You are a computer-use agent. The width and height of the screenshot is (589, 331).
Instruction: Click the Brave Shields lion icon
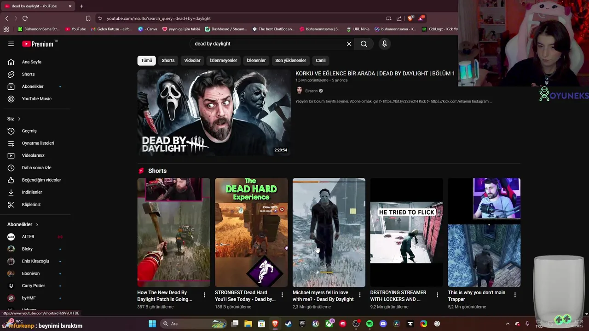coord(410,18)
